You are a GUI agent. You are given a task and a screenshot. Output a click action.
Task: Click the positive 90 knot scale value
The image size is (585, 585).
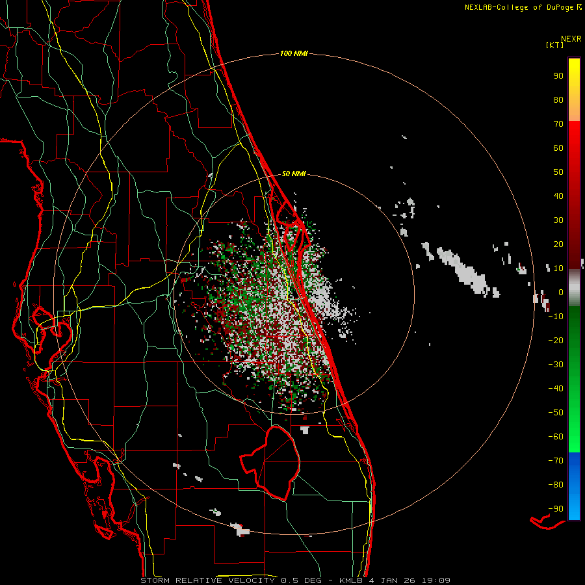coord(558,76)
